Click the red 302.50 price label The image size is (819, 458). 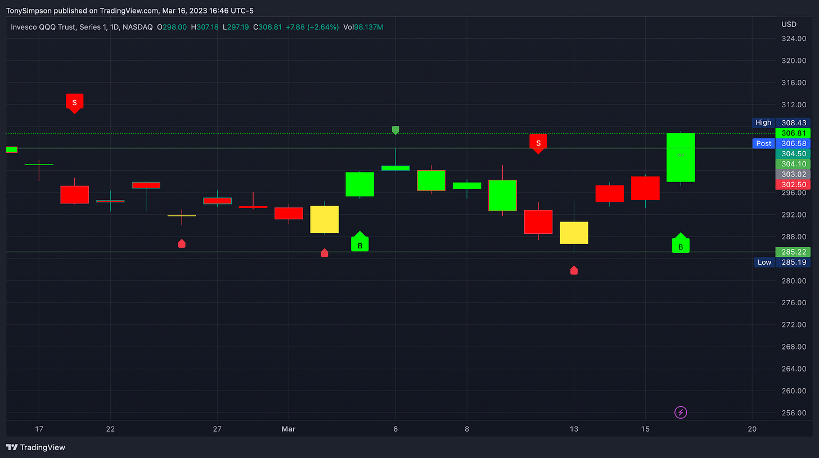coord(793,184)
